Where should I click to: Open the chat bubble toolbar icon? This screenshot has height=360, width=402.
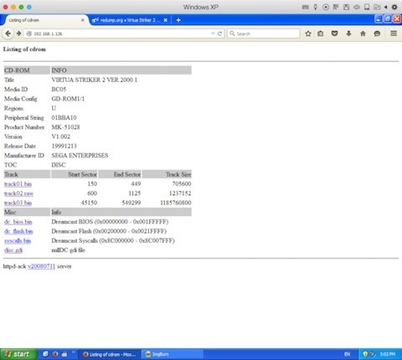coord(377,33)
